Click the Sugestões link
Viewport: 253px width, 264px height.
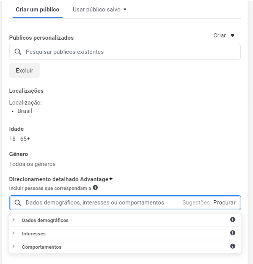196,203
